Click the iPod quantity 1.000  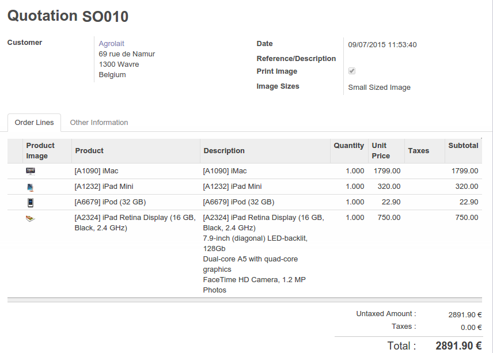355,202
